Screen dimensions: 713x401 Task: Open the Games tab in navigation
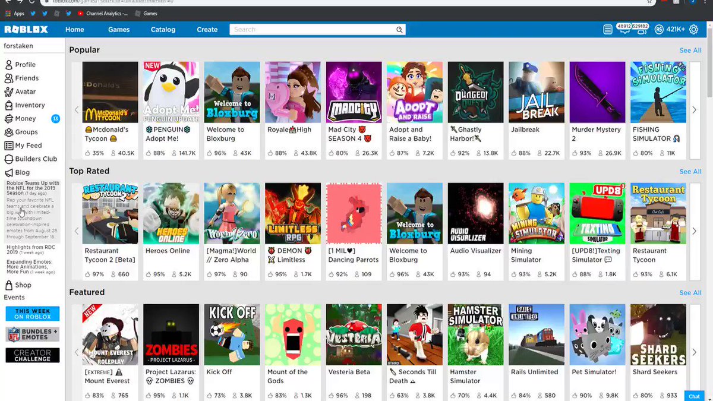click(119, 30)
